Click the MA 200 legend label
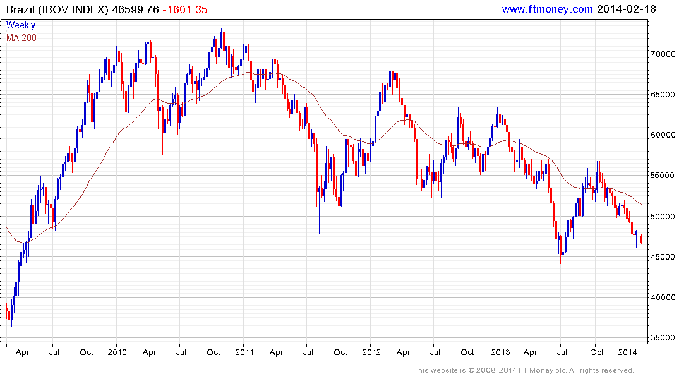The height and width of the screenshot is (379, 679). tap(21, 38)
